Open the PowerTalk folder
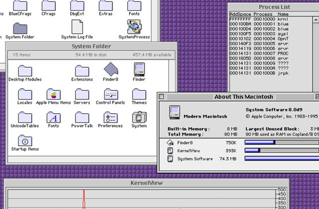The height and width of the screenshot is (209, 319). click(82, 117)
